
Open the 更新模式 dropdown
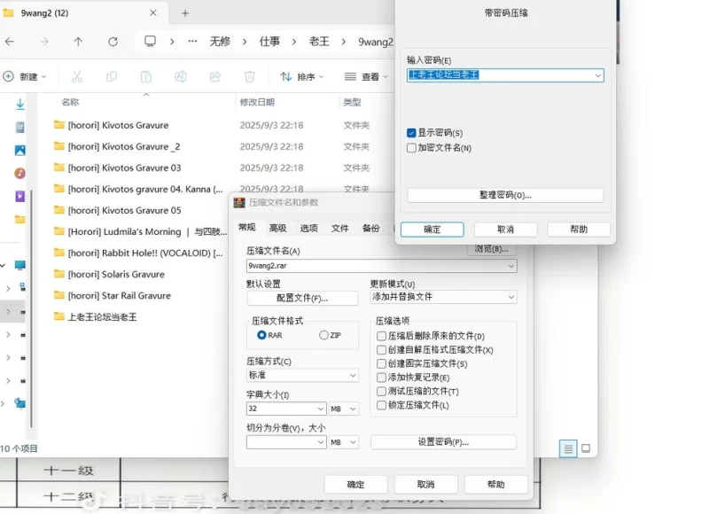coord(511,297)
